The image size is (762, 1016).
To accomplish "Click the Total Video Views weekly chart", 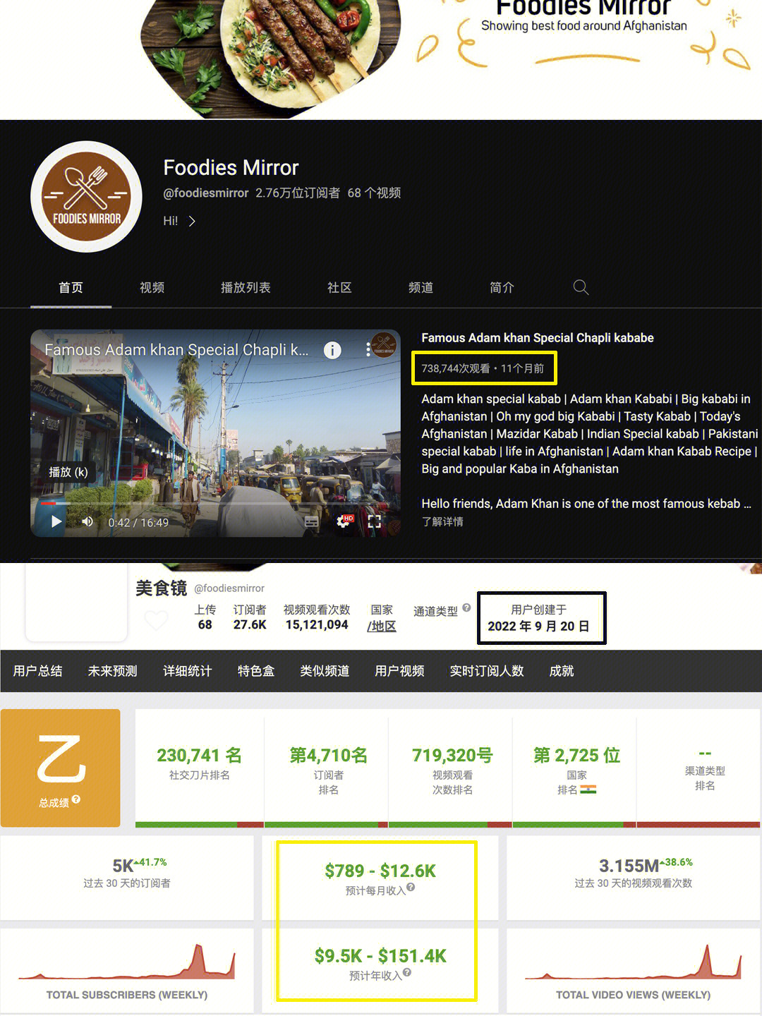I will coord(633,963).
